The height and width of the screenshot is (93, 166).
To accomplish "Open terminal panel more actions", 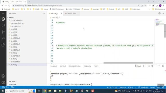I will [156, 66].
